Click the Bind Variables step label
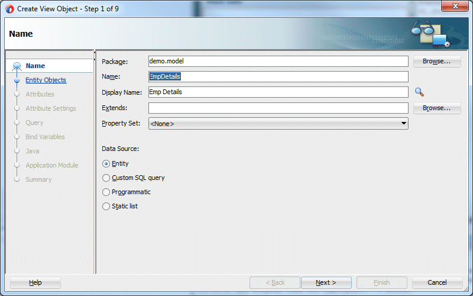The height and width of the screenshot is (296, 473). (45, 137)
